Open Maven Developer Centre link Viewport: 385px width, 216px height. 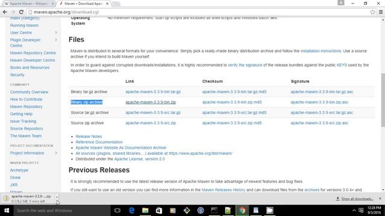(32, 60)
